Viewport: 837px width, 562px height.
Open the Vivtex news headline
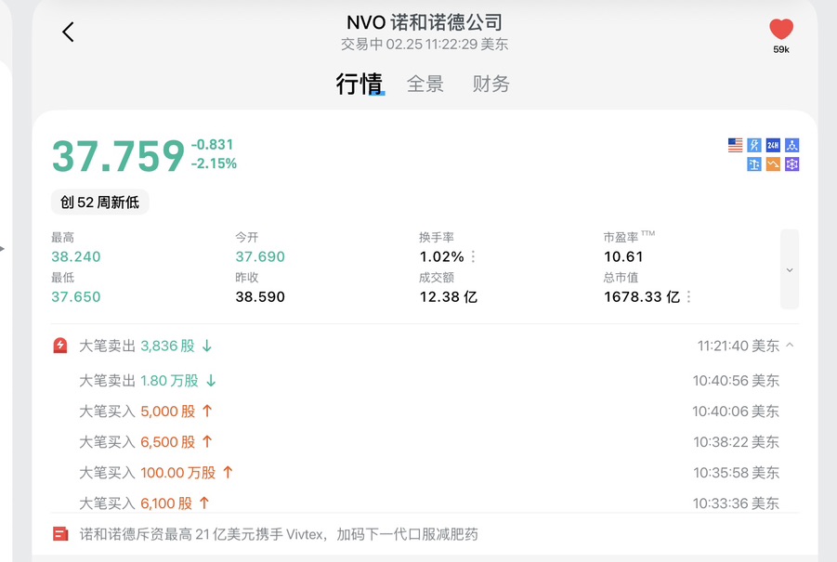click(x=279, y=534)
